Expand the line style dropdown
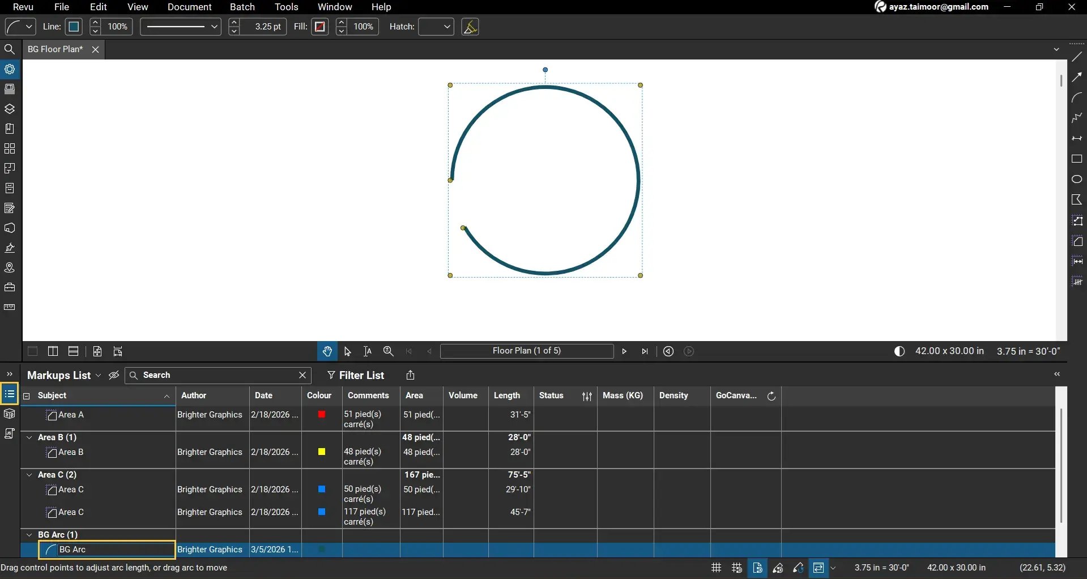Screen dimensions: 1087x579 [214, 27]
